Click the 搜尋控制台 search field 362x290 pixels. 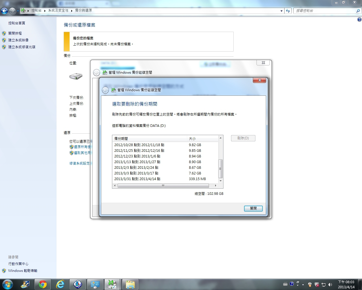(324, 11)
